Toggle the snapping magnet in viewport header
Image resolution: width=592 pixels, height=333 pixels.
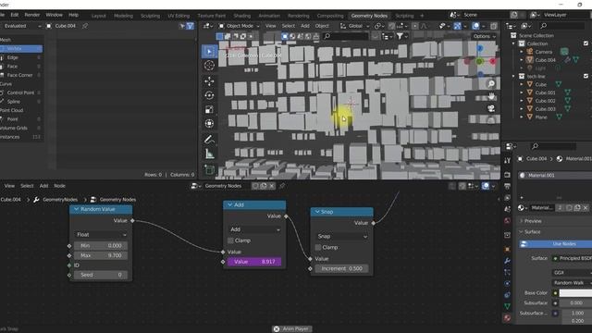coord(391,26)
